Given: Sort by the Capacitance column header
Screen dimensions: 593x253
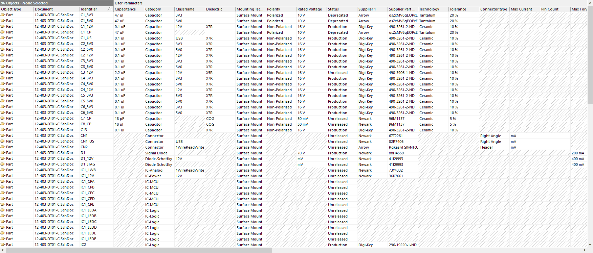Looking at the screenshot, I should coord(128,9).
